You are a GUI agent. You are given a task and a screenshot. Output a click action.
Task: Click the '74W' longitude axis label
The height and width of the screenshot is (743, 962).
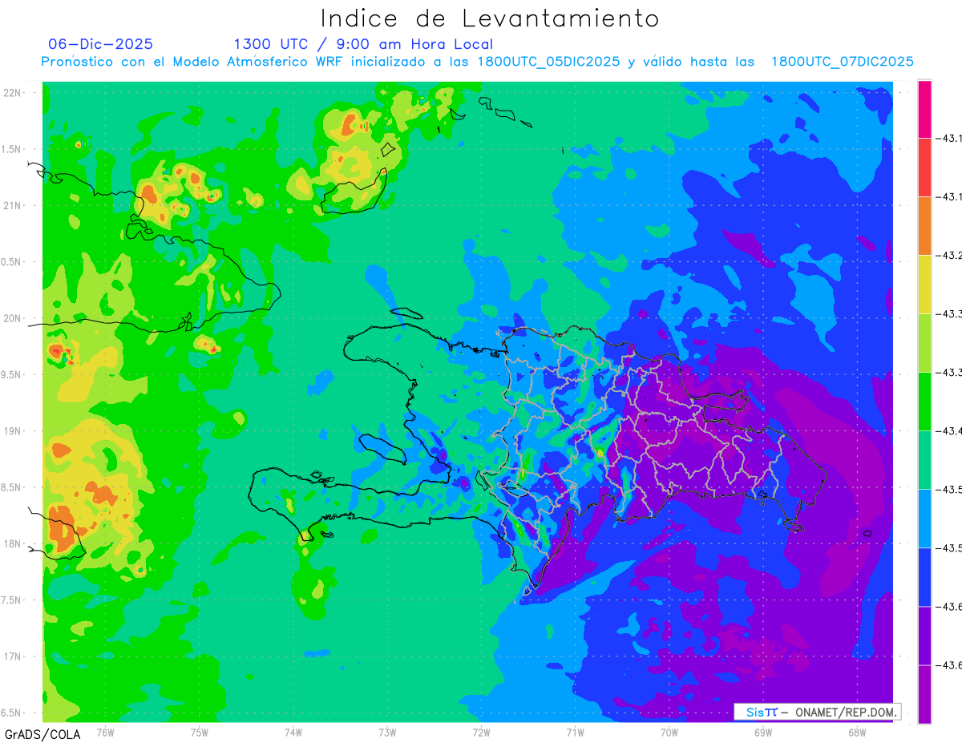coord(293,732)
